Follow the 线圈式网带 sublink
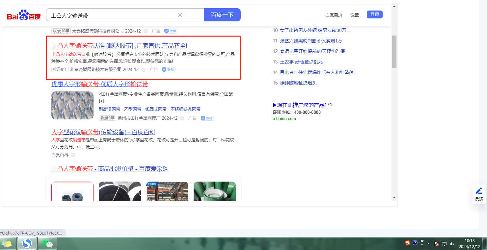 (x=156, y=109)
